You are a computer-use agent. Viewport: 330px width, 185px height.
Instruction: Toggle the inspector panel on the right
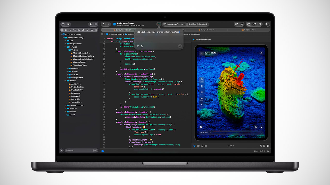pos(268,24)
